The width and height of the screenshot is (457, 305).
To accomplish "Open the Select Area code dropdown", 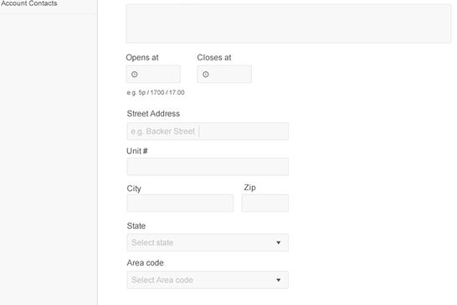I will pos(208,280).
